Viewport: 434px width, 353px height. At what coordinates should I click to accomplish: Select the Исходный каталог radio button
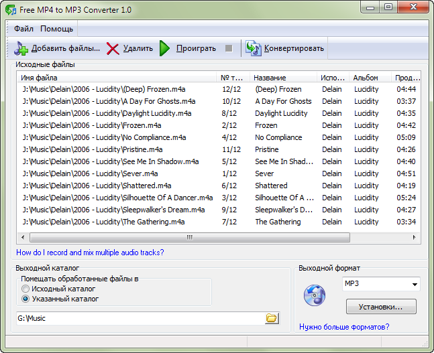tap(25, 289)
